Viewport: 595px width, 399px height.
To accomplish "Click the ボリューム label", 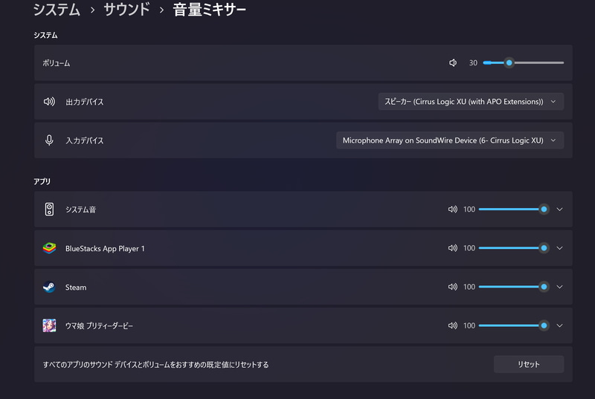I will (57, 63).
